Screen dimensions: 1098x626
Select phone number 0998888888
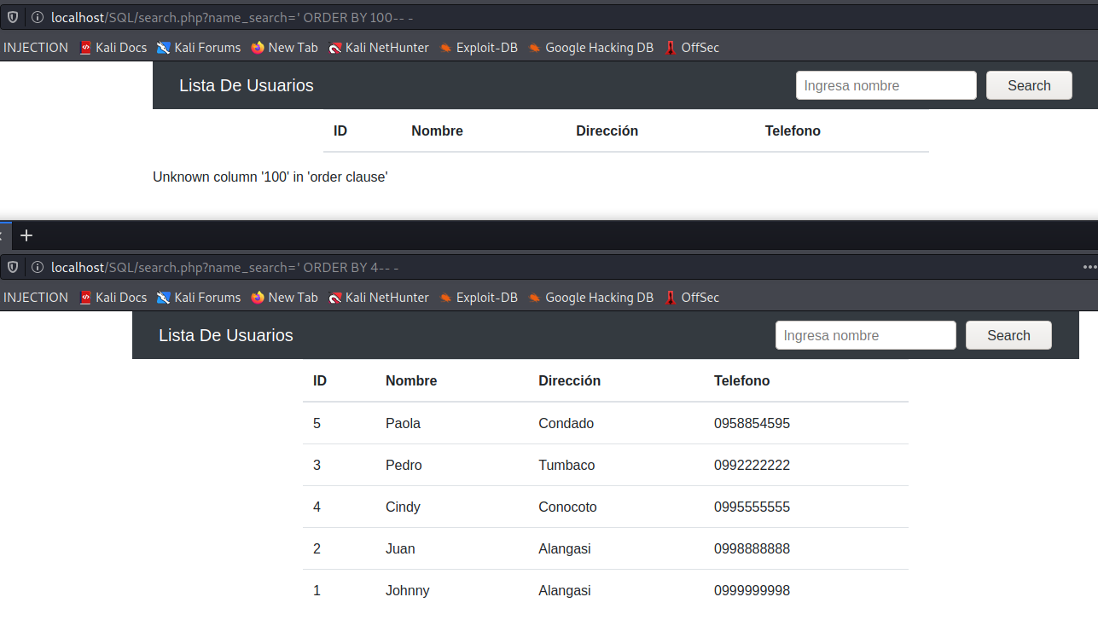coord(752,548)
